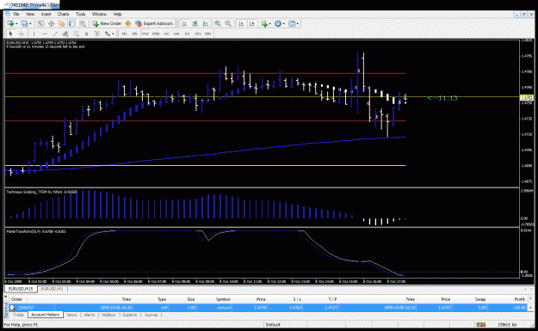Image resolution: width=538 pixels, height=331 pixels.
Task: Select the cursor arrow tool
Action: pyautogui.click(x=10, y=34)
